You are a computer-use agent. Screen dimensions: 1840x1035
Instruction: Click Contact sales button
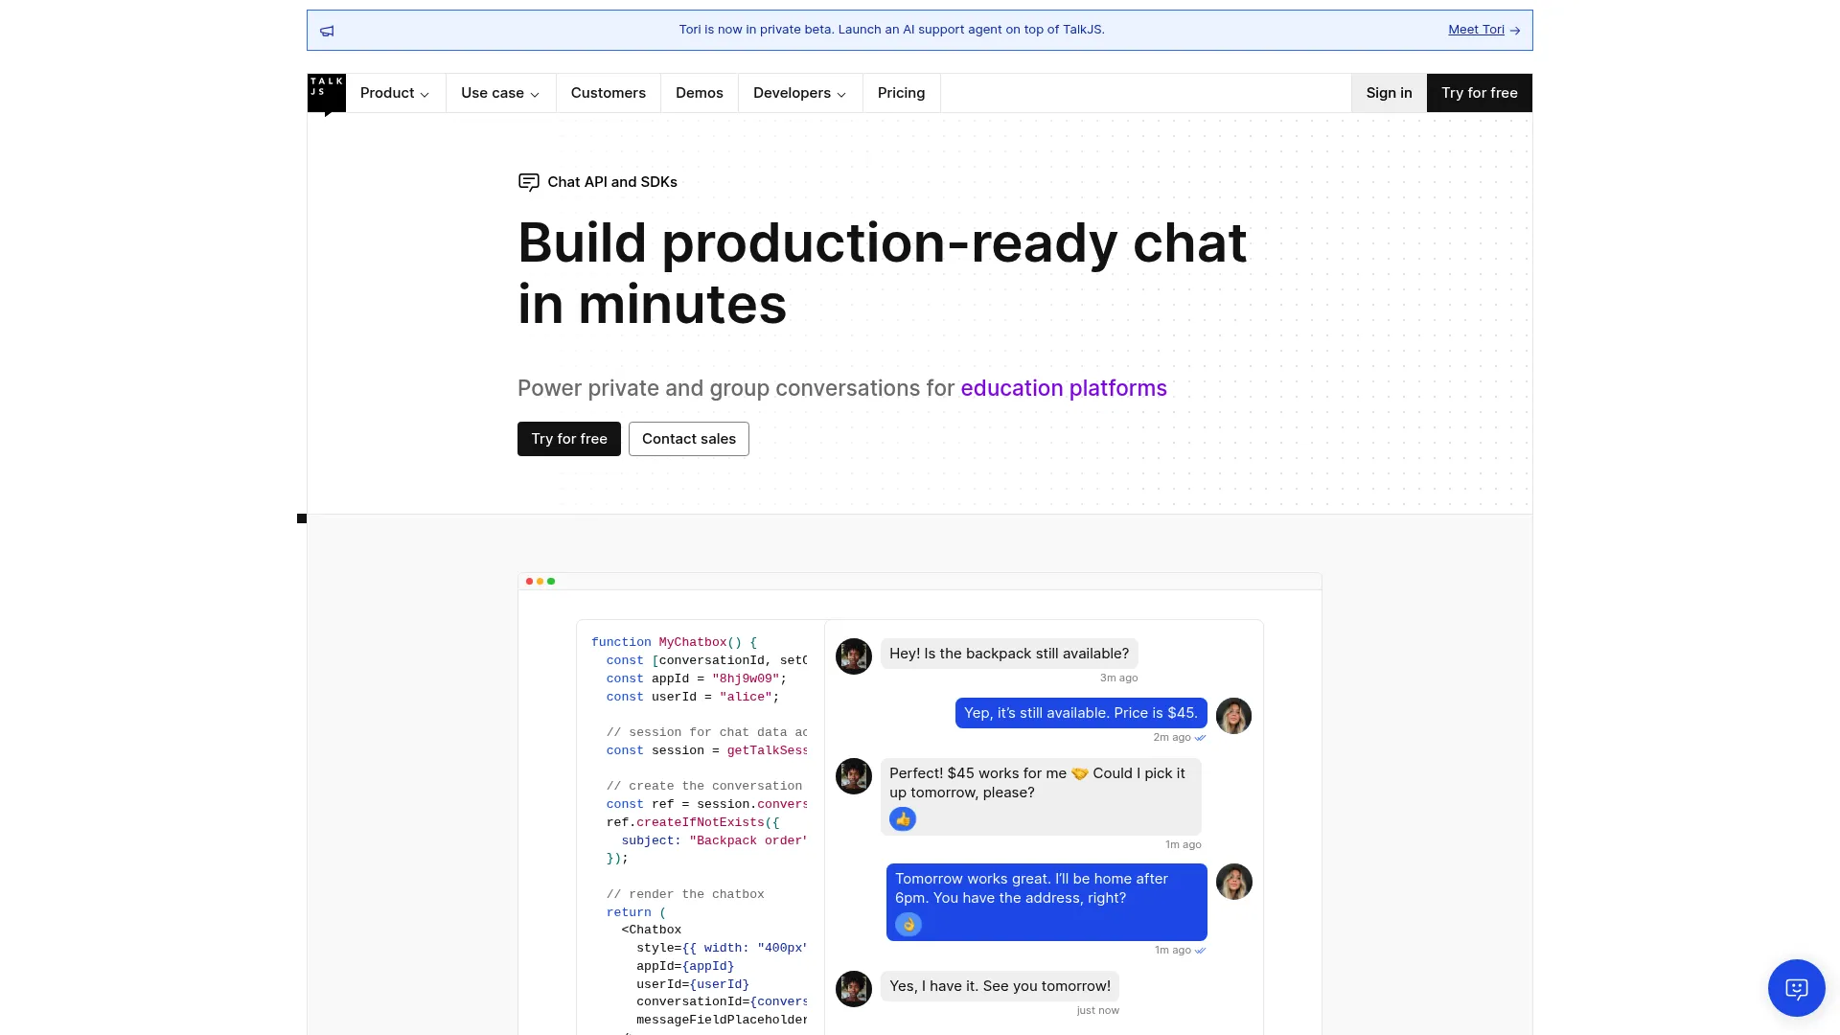[x=689, y=439]
